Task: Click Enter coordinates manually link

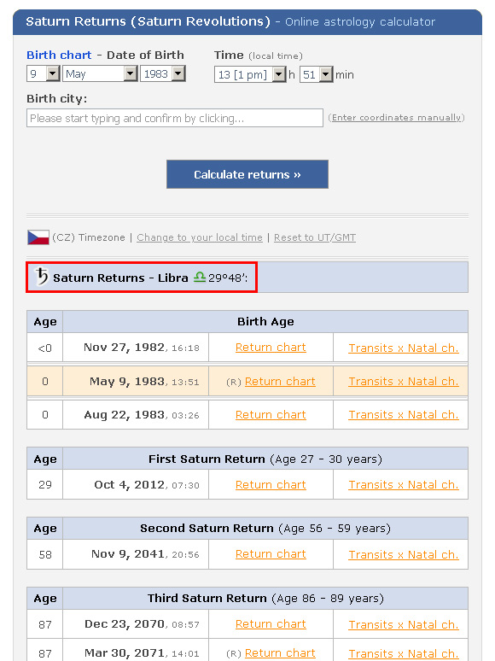Action: 396,118
